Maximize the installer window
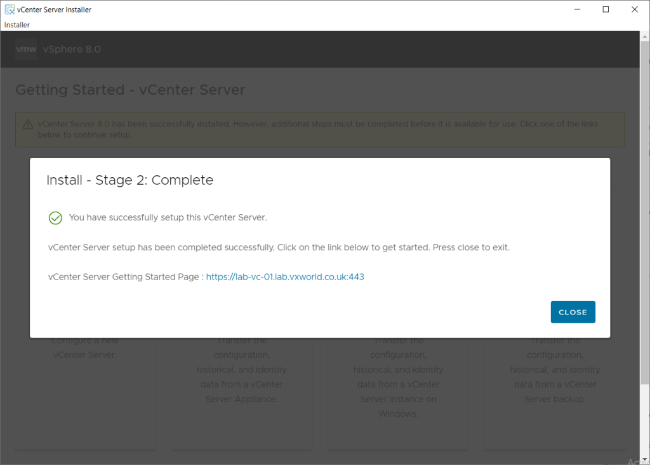Viewport: 650px width, 465px height. tap(606, 10)
